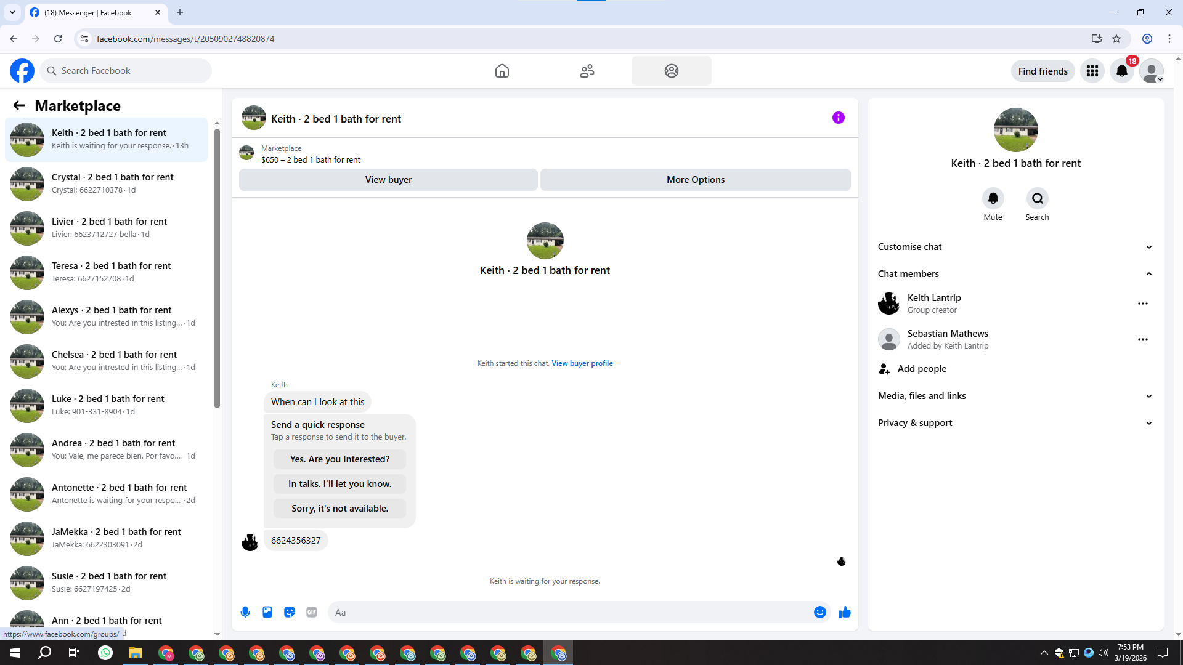Expand the Customise chat section

(1015, 247)
